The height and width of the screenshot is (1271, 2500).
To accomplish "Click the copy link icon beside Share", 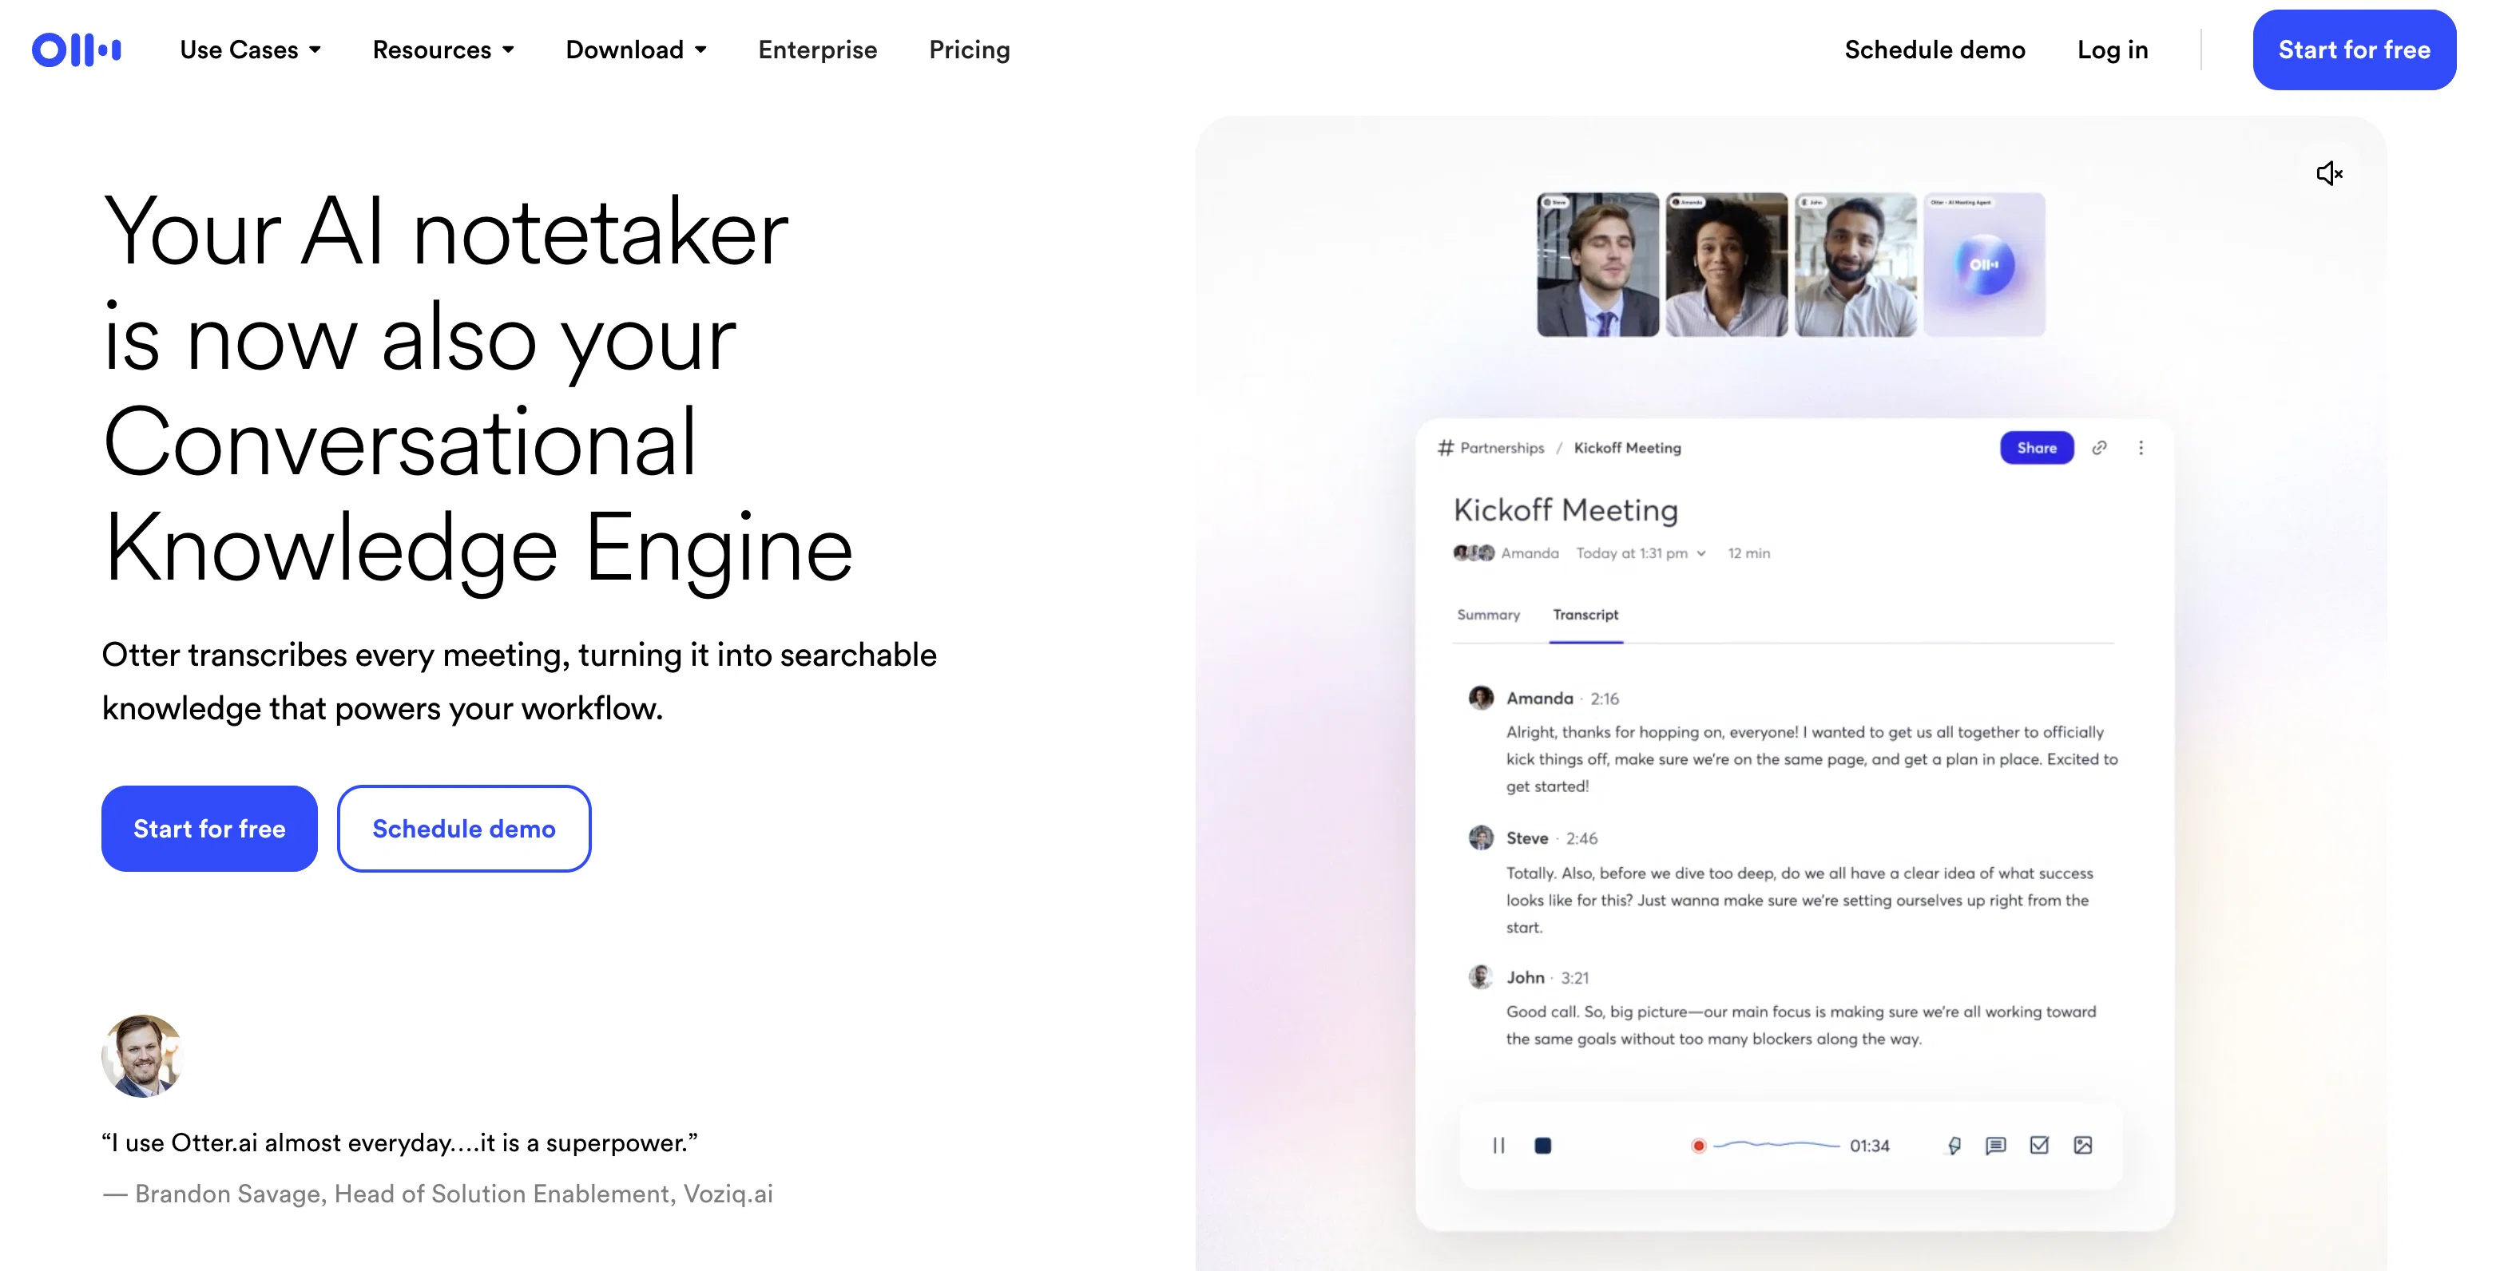I will point(2099,447).
